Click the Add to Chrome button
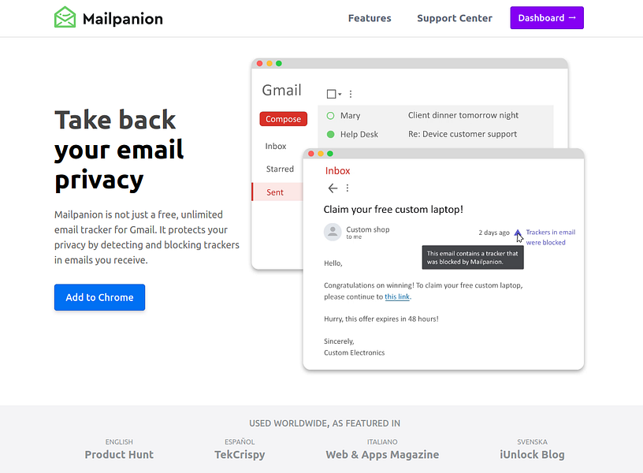This screenshot has width=643, height=473. (x=99, y=297)
